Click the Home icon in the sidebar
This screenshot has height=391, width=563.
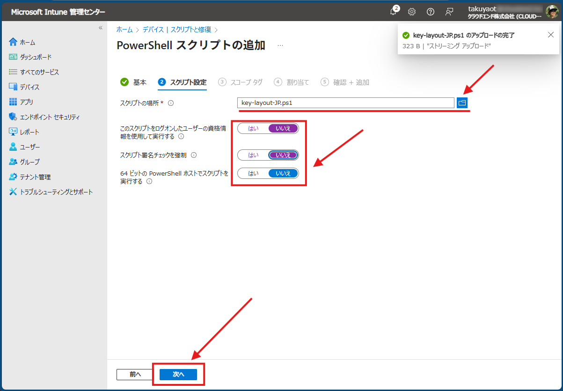click(13, 42)
